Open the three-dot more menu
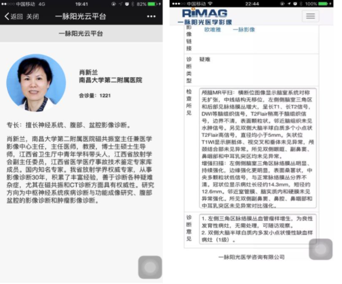The height and width of the screenshot is (284, 342). (x=151, y=16)
